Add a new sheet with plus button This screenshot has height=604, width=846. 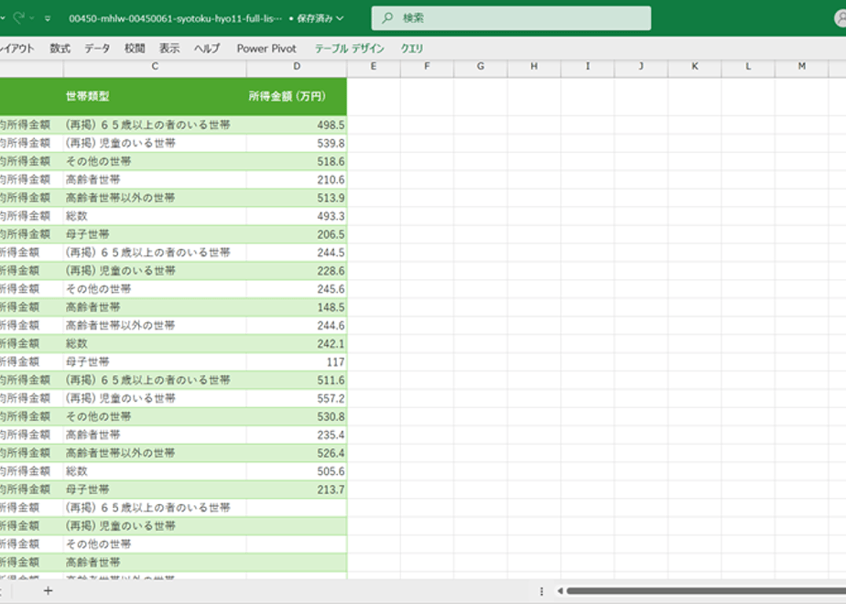(x=48, y=591)
